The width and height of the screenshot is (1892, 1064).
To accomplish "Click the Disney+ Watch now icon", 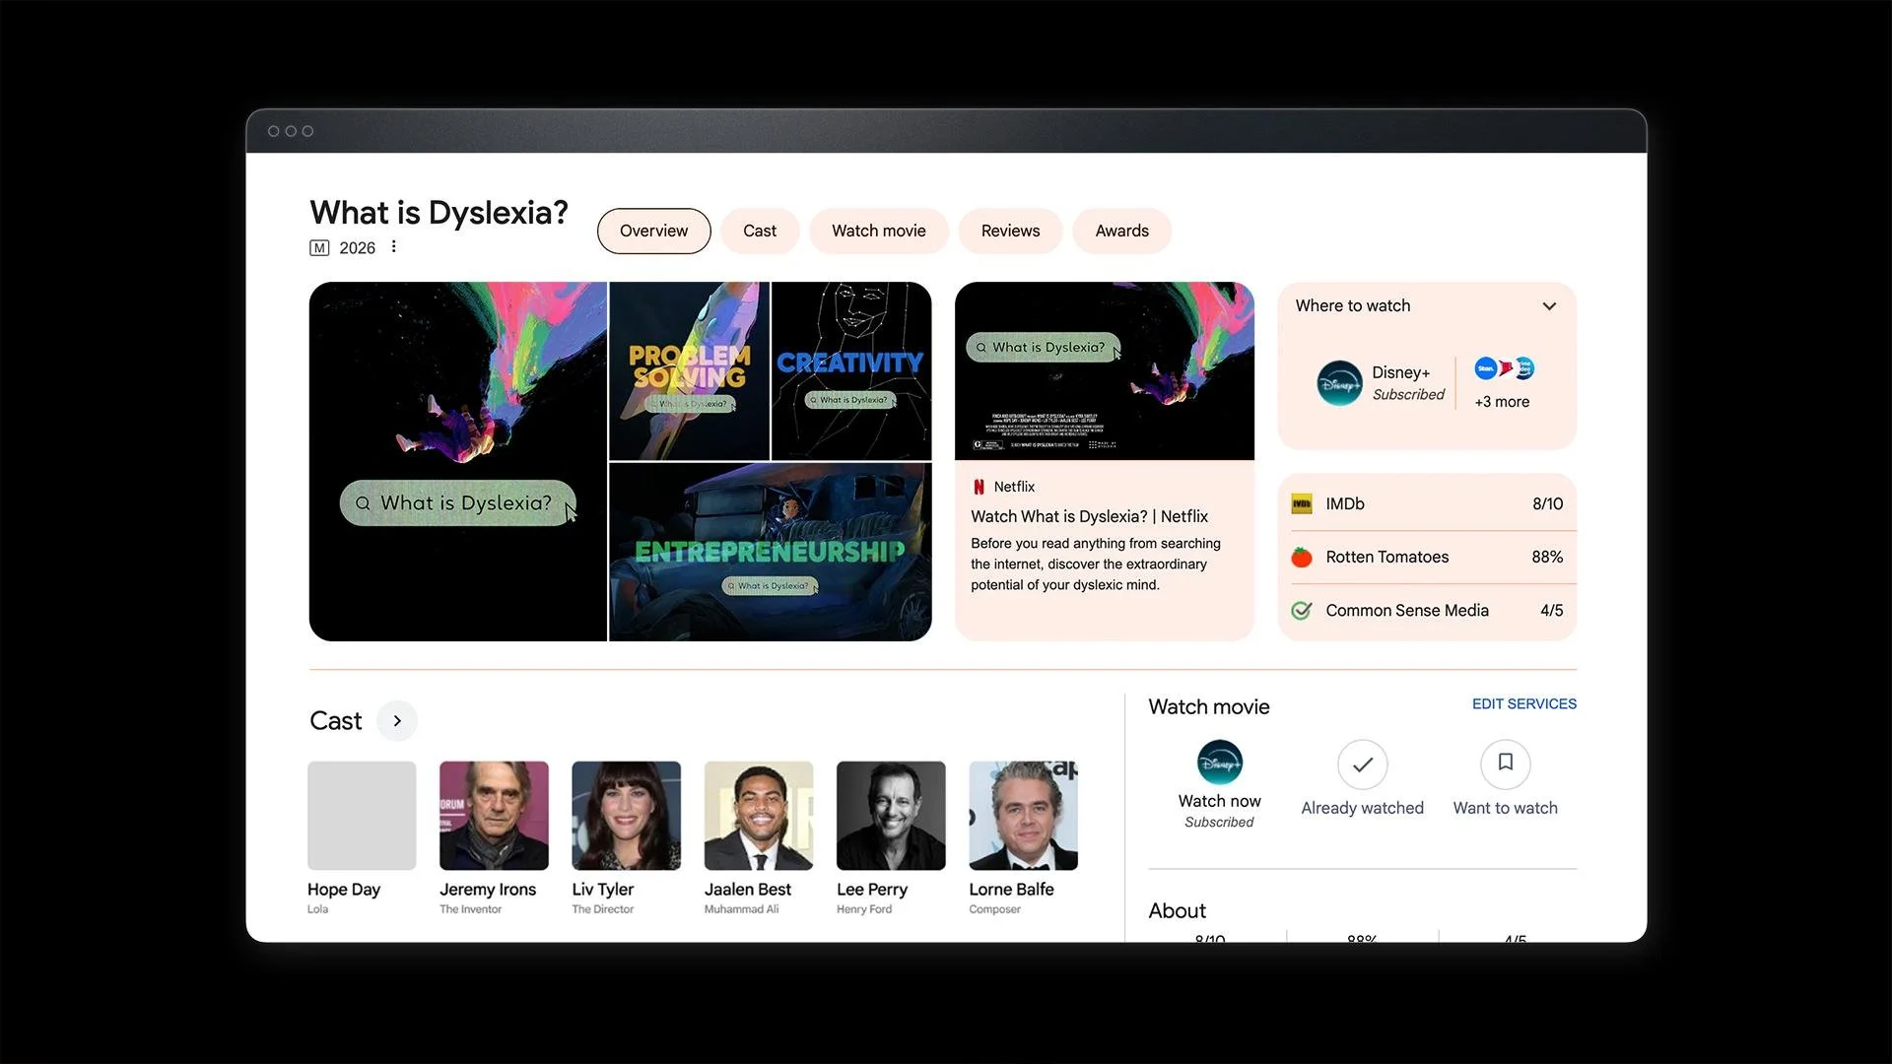I will point(1220,763).
